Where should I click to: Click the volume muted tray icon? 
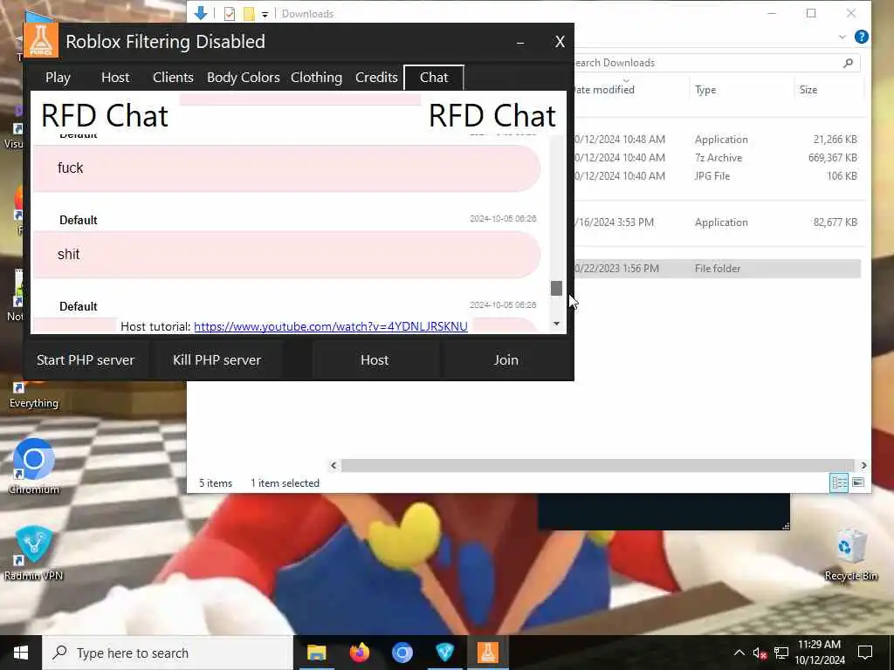(760, 653)
